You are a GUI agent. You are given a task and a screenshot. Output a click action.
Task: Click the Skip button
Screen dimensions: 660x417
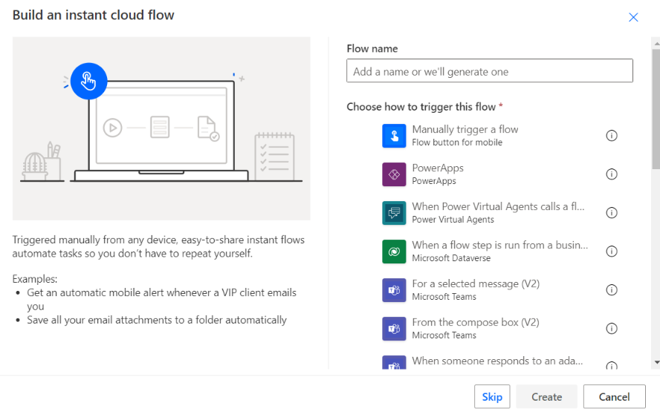point(492,396)
